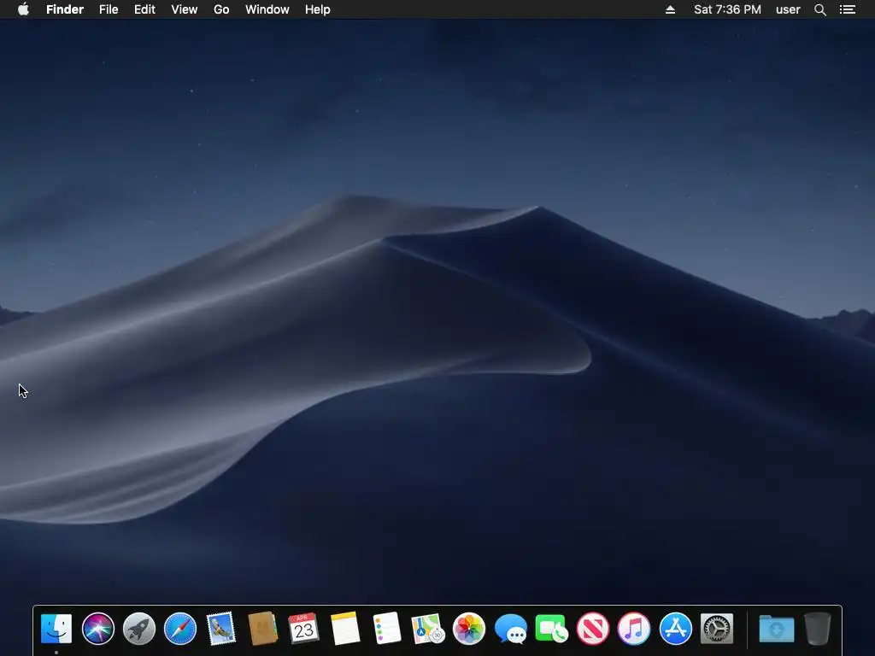Image resolution: width=875 pixels, height=656 pixels.
Task: Open Reminders list icon in Dock
Action: tap(386, 629)
